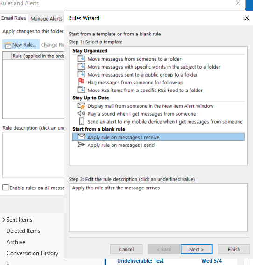Click the red flag icon for follow-up template

click(x=81, y=82)
